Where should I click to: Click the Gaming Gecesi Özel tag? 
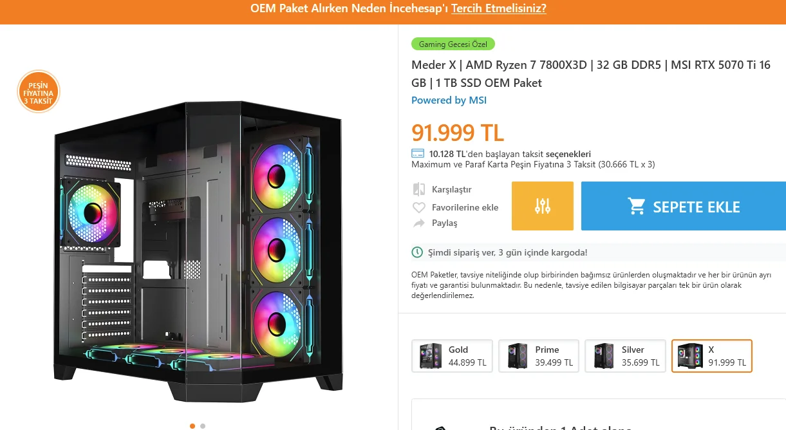tap(453, 44)
